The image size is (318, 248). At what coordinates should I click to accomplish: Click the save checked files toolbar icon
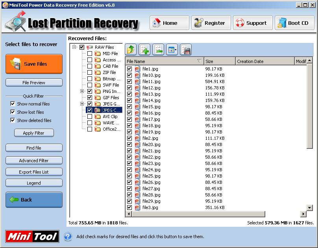tap(186, 50)
